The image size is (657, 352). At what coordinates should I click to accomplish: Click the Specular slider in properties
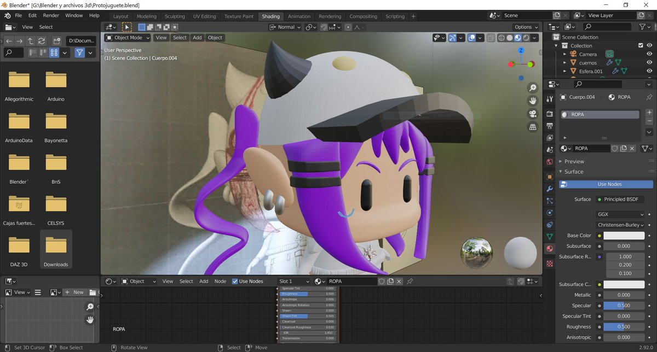[x=624, y=306]
